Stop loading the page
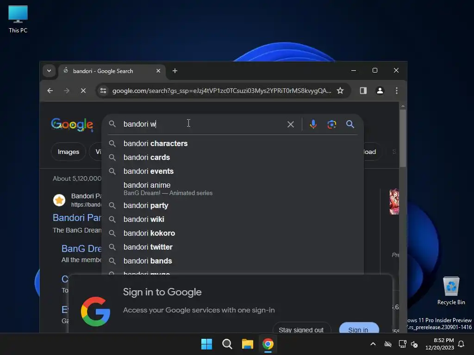The width and height of the screenshot is (474, 355). [x=83, y=91]
